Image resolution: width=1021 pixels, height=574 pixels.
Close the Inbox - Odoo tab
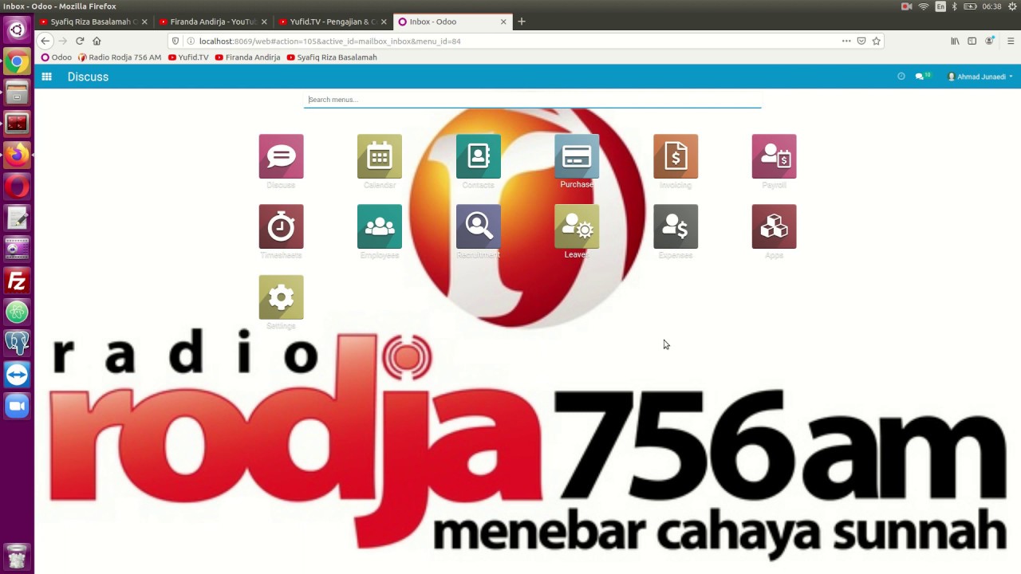click(x=503, y=22)
